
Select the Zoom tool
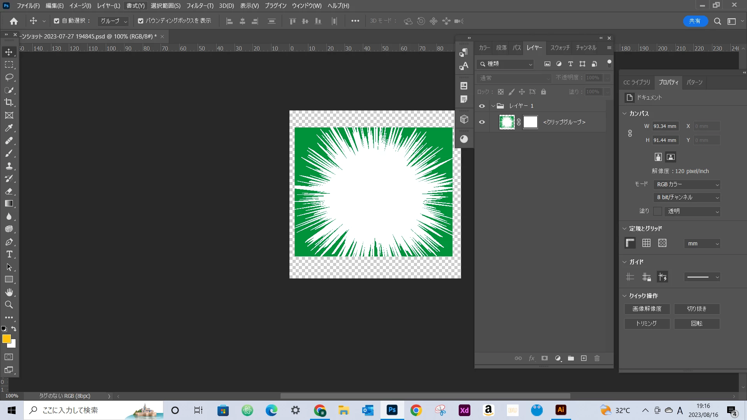[x=9, y=304]
